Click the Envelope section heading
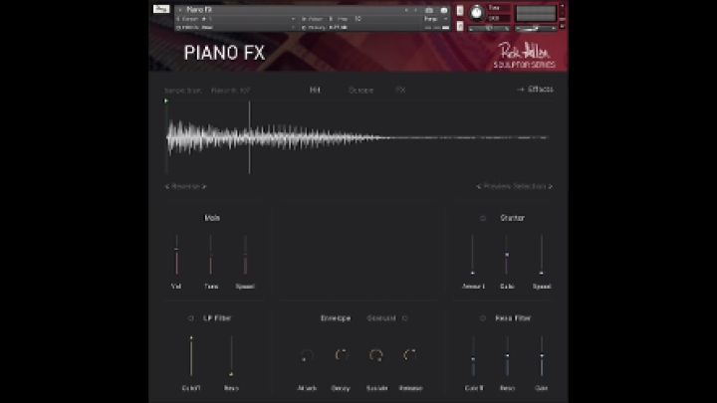This screenshot has height=403, width=717. pos(336,318)
